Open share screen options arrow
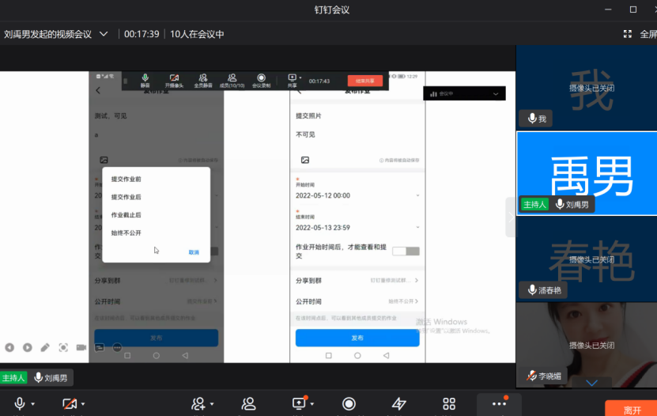Viewport: 657px width, 416px height. click(x=312, y=404)
